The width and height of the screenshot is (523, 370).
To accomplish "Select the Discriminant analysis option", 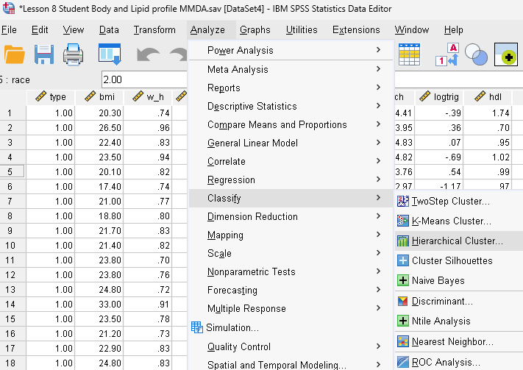I will (441, 301).
